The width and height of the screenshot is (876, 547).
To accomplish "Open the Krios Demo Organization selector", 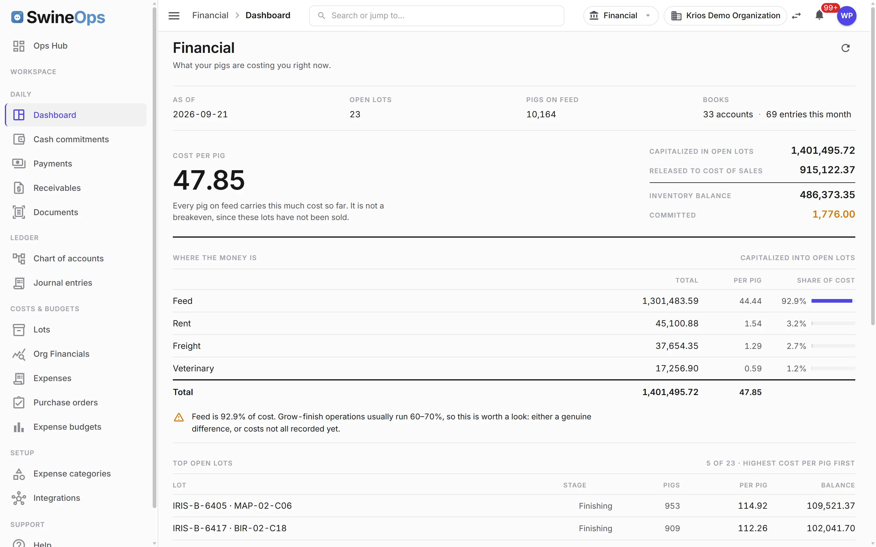I will tap(725, 15).
